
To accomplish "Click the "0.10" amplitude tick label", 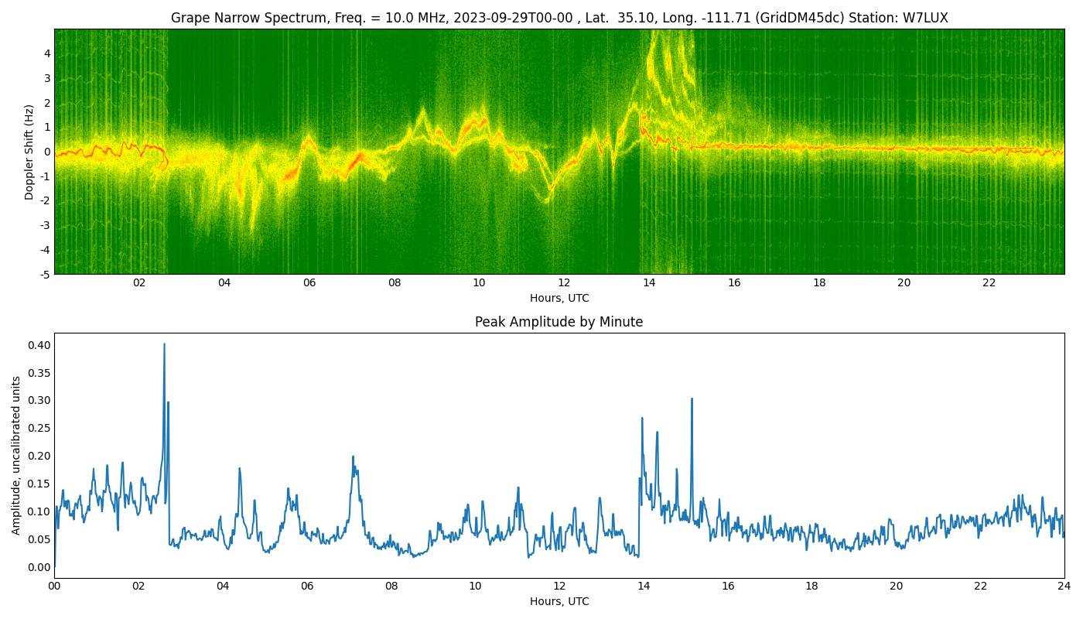I will tap(40, 511).
